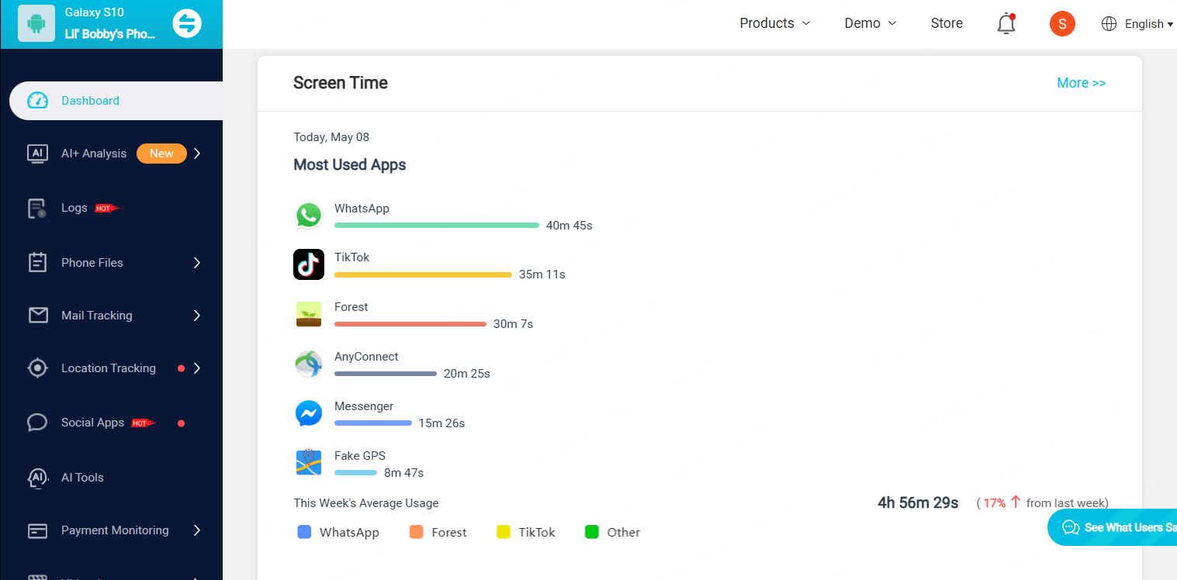1177x580 pixels.
Task: Go to the Store page
Action: point(947,23)
